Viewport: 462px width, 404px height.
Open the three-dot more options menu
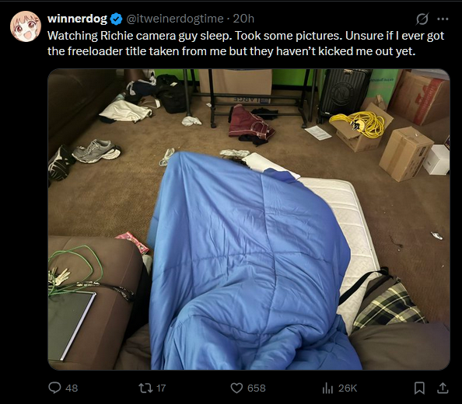[443, 19]
